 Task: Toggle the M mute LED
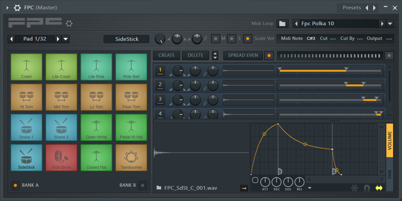tap(215, 39)
